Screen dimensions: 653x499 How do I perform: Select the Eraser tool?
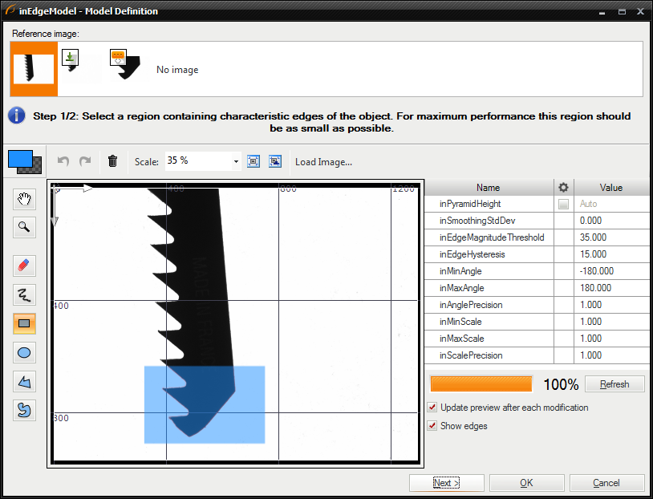pos(25,266)
